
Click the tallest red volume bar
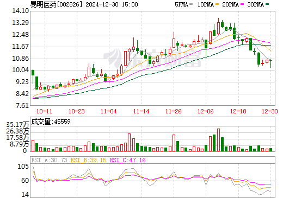pyautogui.click(x=218, y=140)
